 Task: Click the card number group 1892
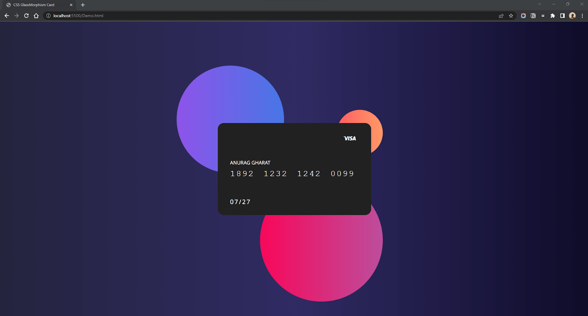(242, 174)
